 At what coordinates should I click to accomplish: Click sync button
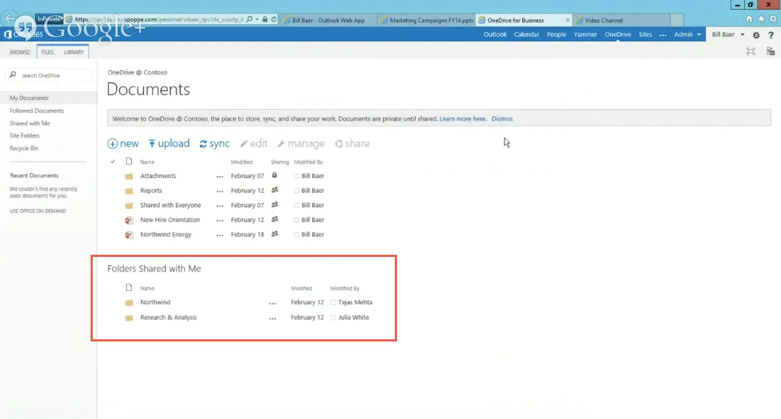click(x=214, y=144)
